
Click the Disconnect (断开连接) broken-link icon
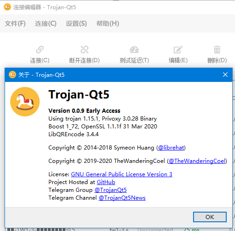[x=84, y=50]
